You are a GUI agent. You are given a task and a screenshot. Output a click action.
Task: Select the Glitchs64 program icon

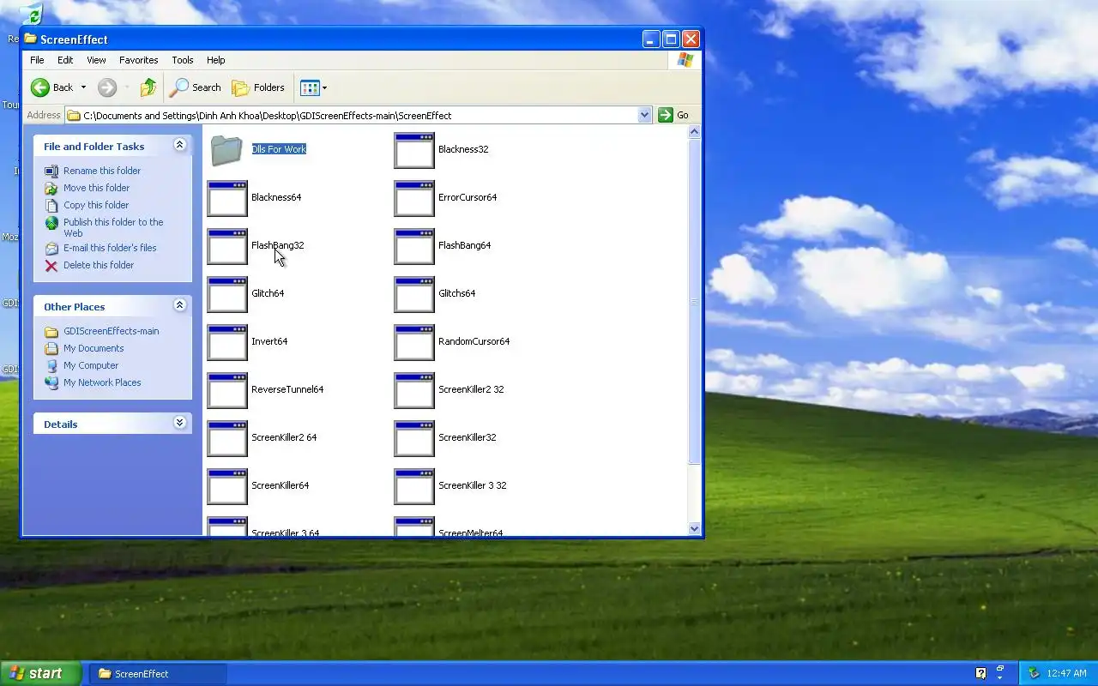414,294
